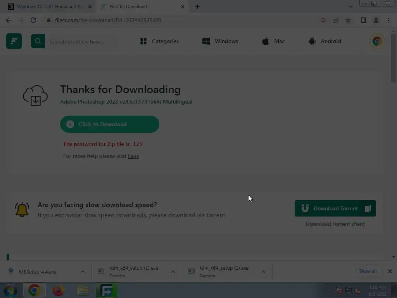
Task: Open the Adobe Photoshop 2023 title link
Action: click(x=126, y=102)
